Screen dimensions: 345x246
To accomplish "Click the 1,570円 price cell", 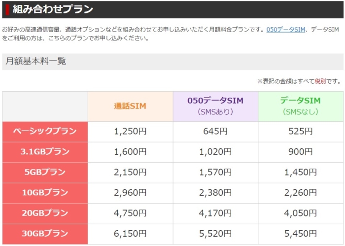I will coord(215,173).
